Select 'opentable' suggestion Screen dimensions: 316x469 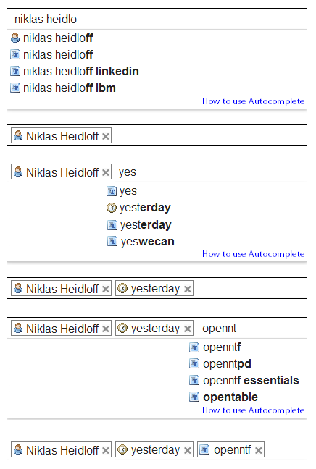[x=223, y=397]
